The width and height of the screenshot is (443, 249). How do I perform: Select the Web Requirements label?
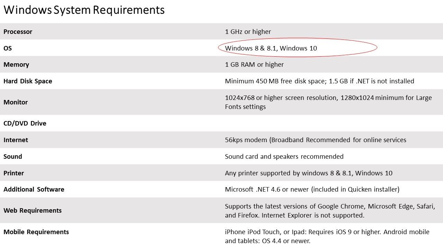[33, 211]
